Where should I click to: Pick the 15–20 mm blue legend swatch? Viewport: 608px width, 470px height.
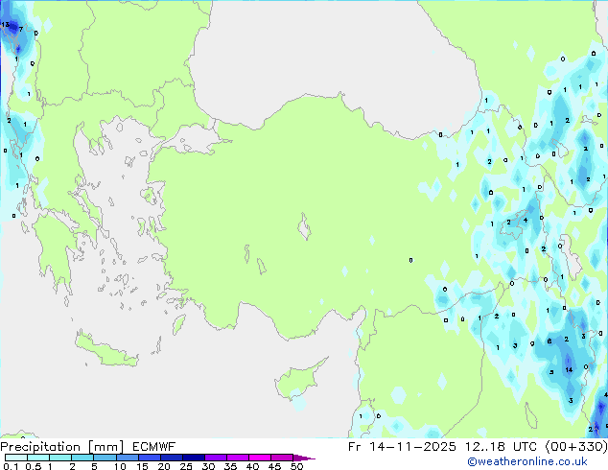[x=150, y=458]
